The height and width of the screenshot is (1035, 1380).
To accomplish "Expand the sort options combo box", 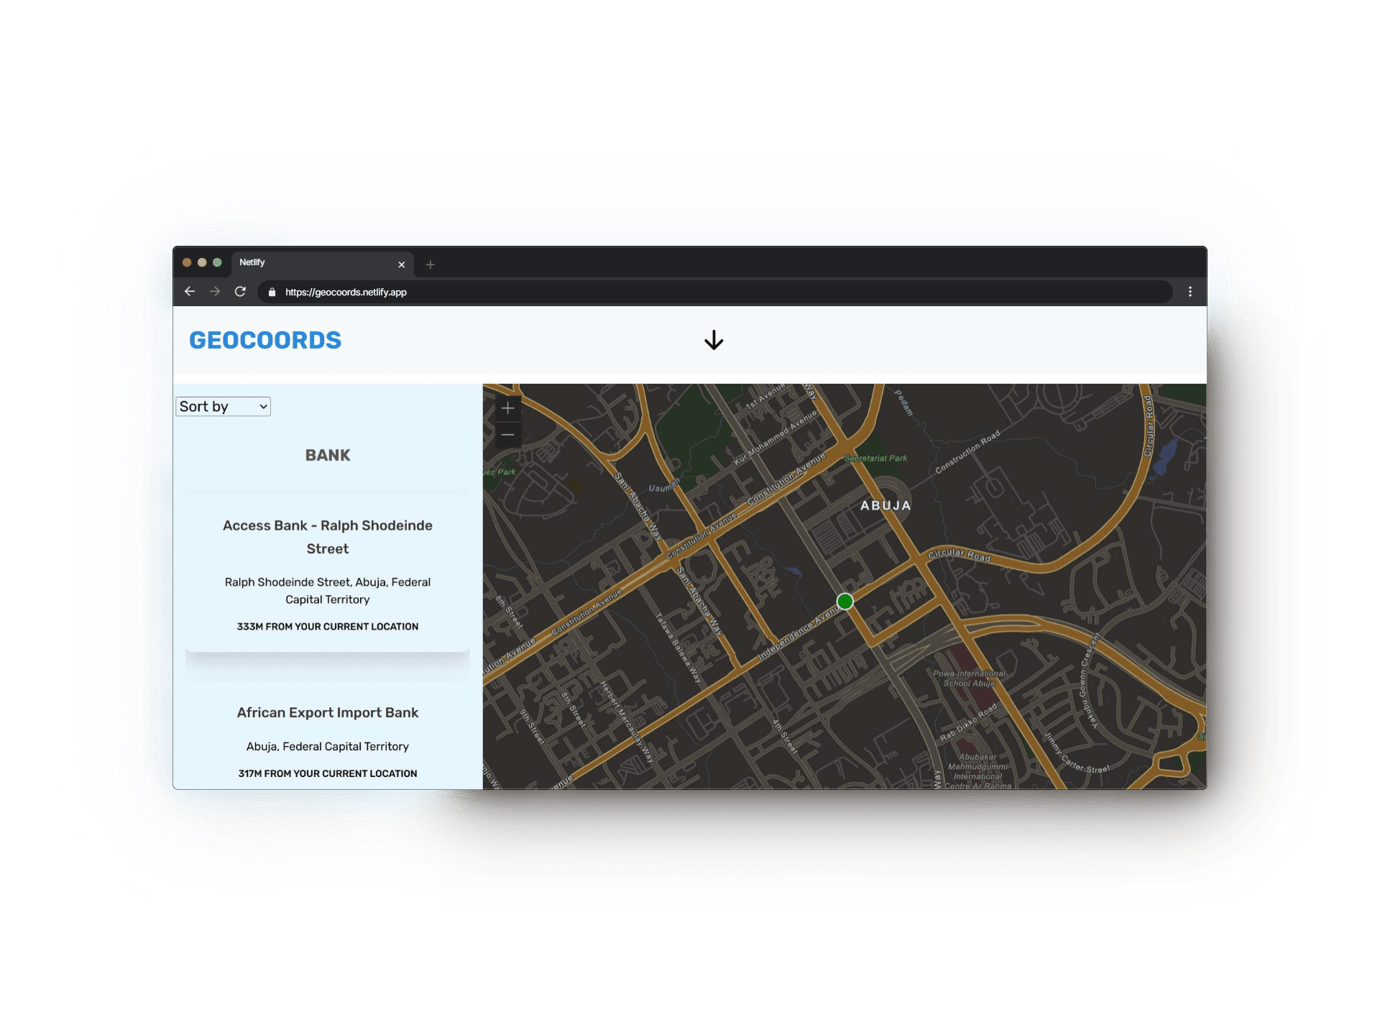I will click(x=223, y=406).
